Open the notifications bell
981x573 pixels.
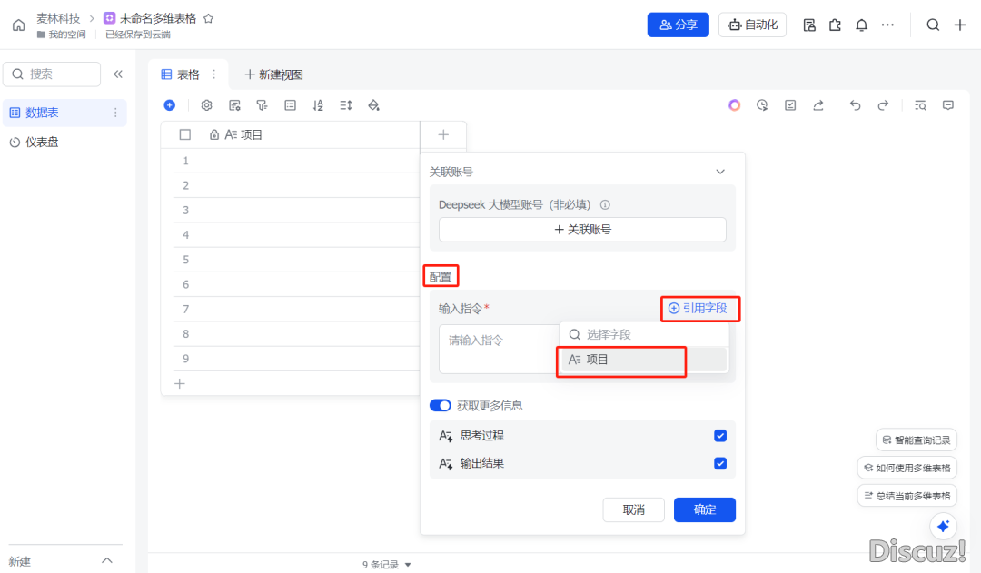[x=861, y=25]
